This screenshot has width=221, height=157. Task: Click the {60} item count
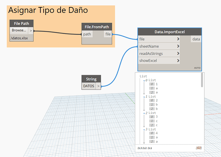199,148
